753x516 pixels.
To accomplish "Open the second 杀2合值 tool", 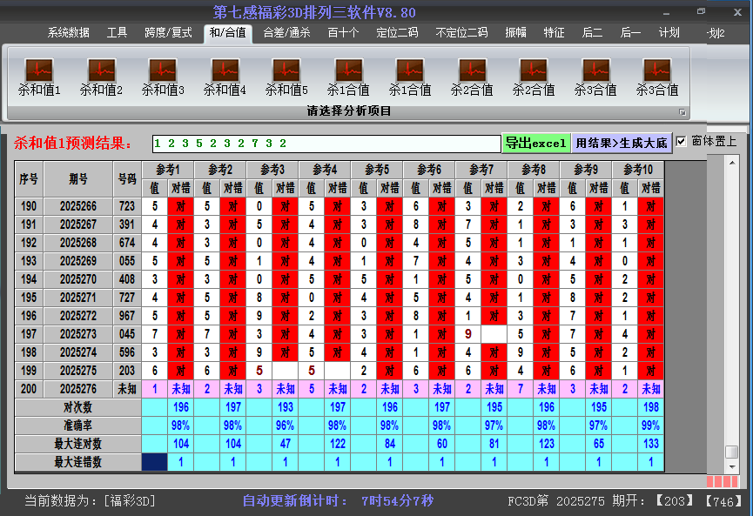I will coord(534,74).
